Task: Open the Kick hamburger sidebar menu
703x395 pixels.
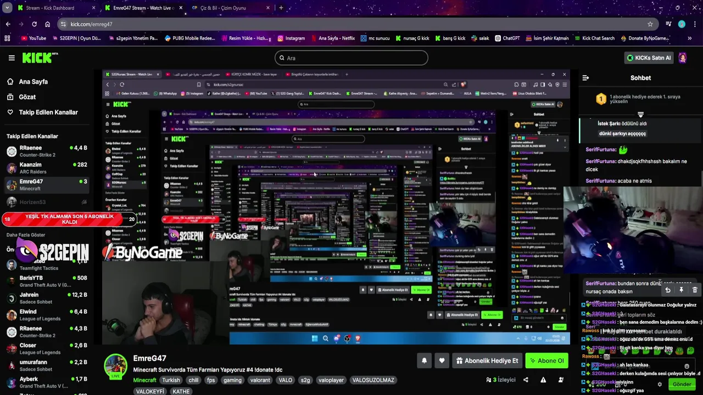Action: tap(12, 58)
